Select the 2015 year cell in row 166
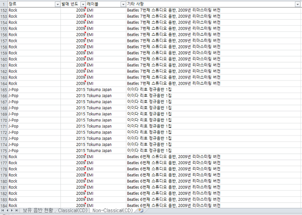Image resolution: width=302 pixels, height=215 pixels. 73,96
